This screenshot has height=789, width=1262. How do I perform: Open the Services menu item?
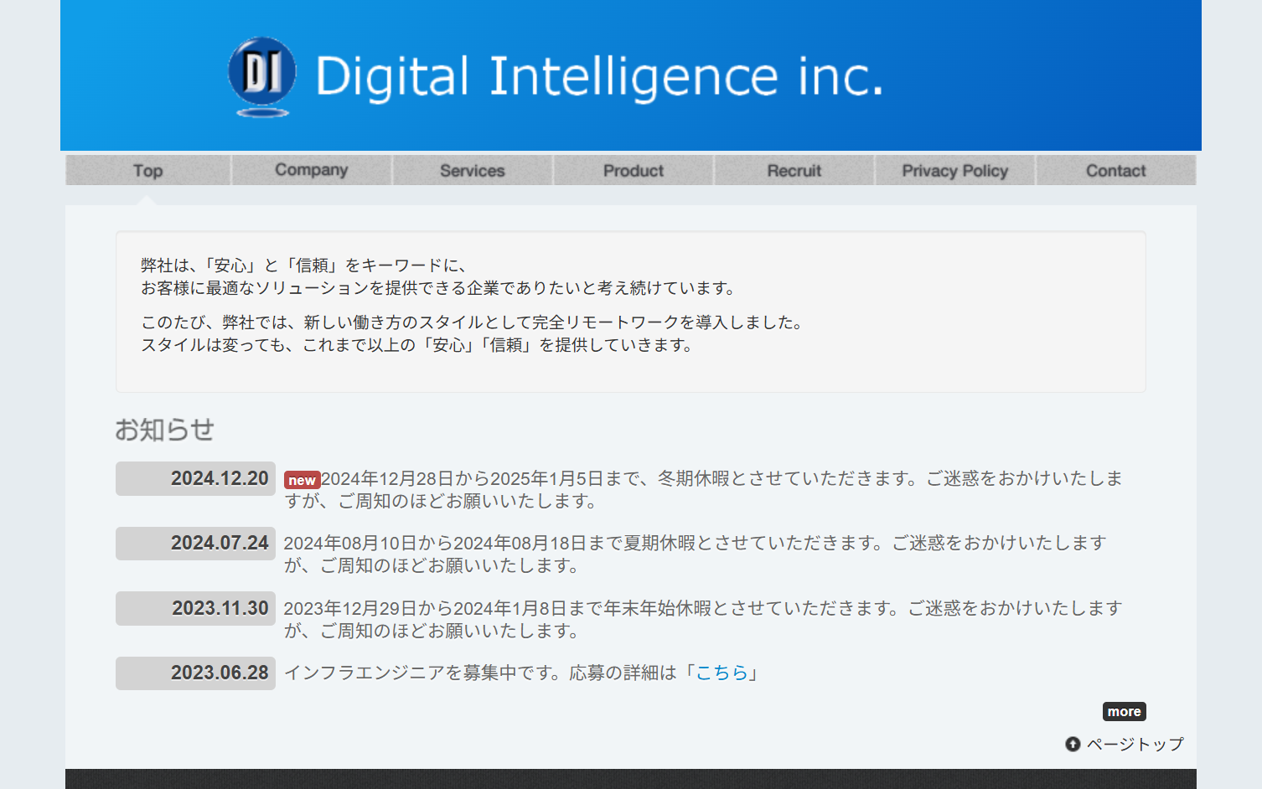click(472, 171)
